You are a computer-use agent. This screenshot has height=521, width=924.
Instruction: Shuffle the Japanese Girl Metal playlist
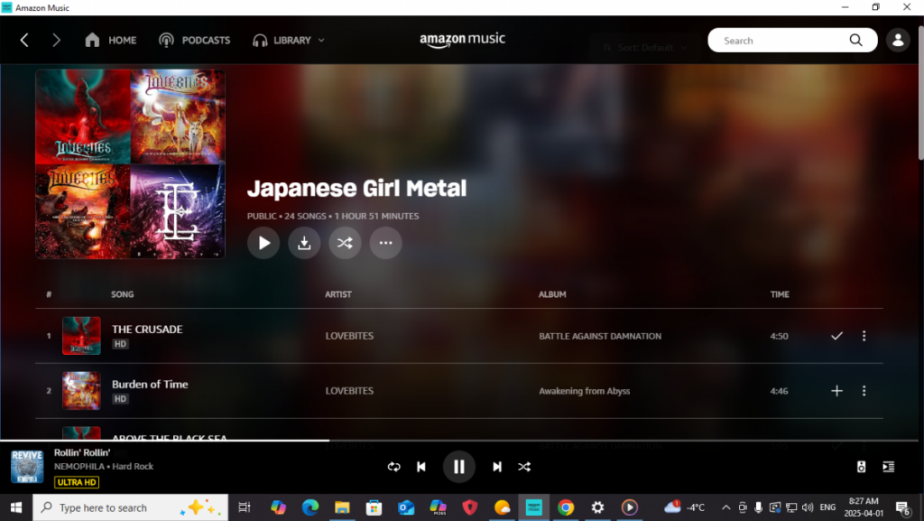[345, 243]
